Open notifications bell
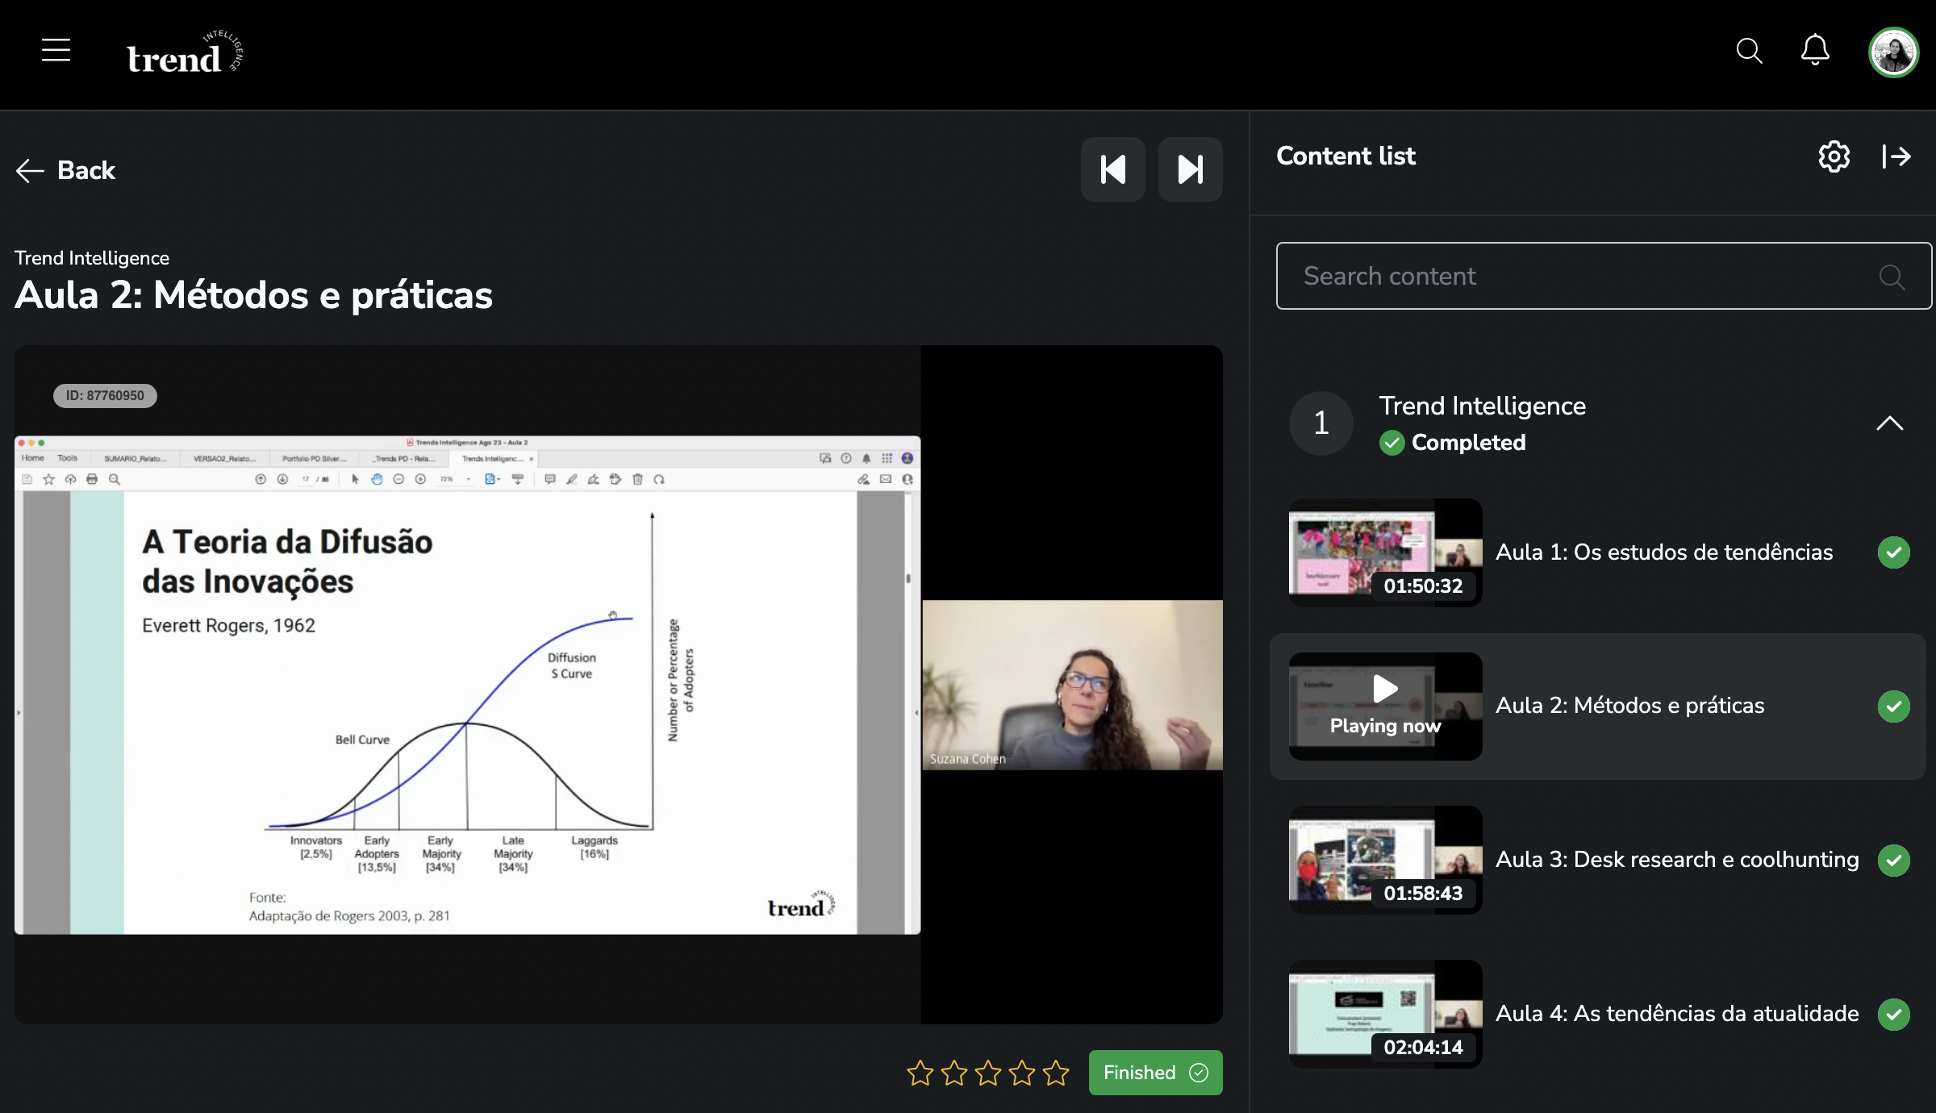This screenshot has width=1936, height=1113. click(1815, 50)
